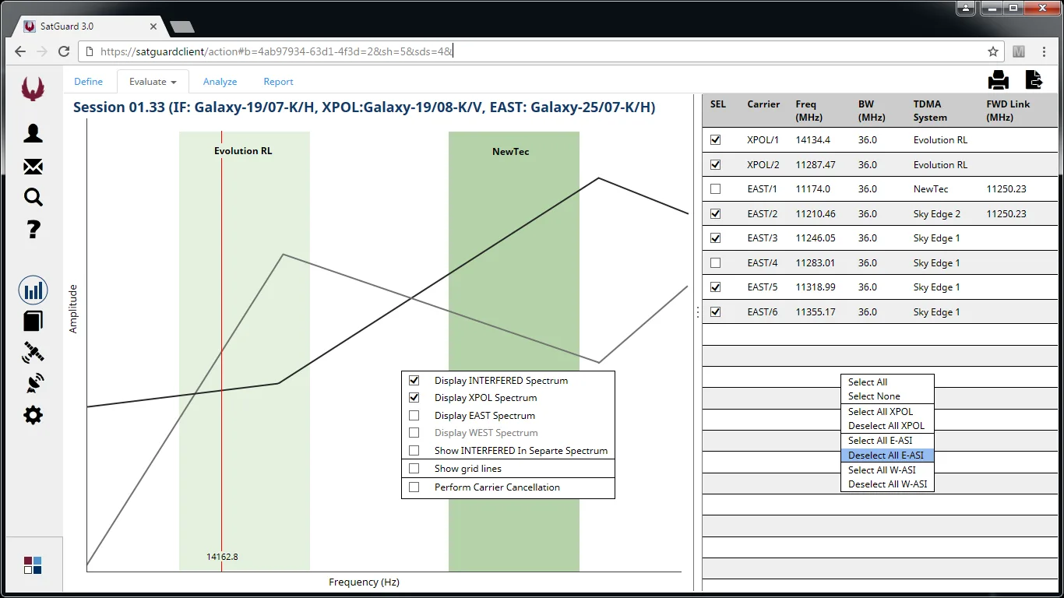1064x598 pixels.
Task: Click the satellite dish antenna icon
Action: pos(33,383)
